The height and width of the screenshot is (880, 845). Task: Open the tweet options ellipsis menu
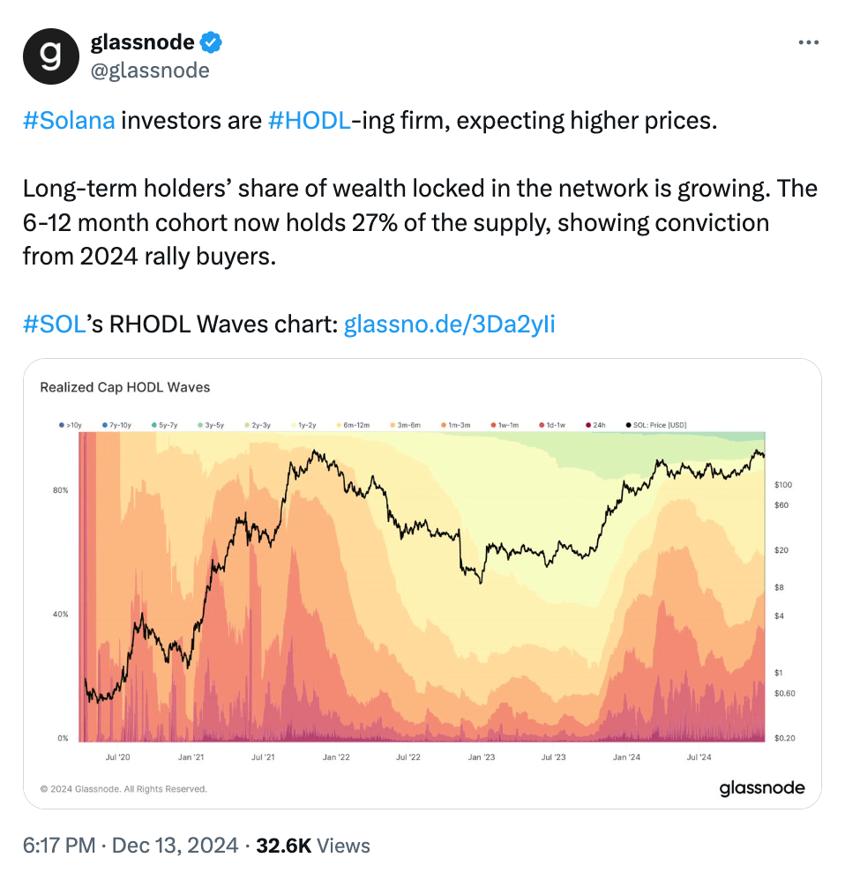click(x=809, y=41)
